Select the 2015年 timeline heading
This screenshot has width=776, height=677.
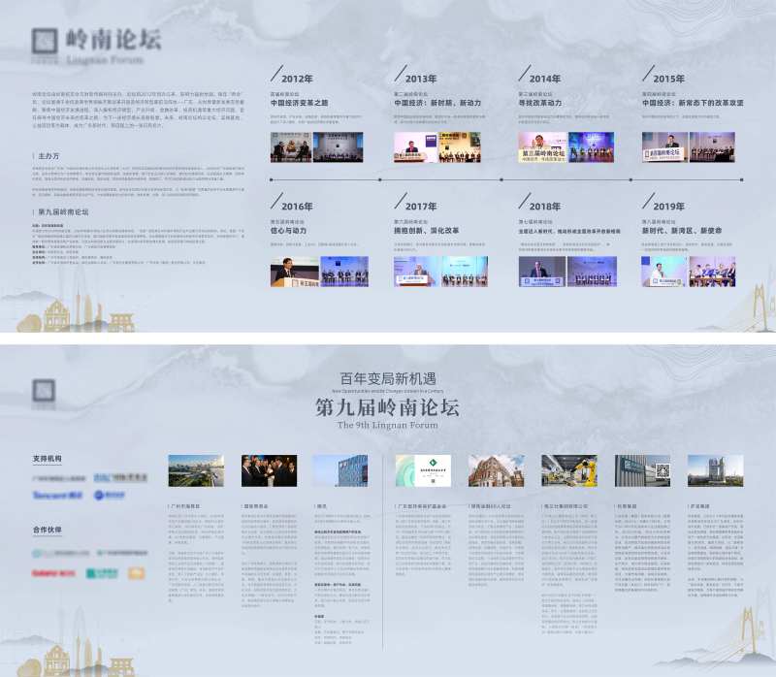pos(667,79)
